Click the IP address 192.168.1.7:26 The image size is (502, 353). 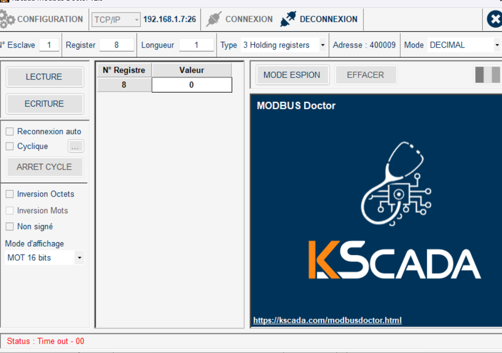click(x=169, y=19)
